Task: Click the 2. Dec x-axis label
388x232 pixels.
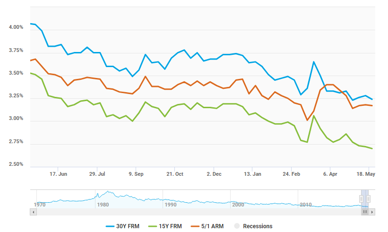Action: click(214, 174)
